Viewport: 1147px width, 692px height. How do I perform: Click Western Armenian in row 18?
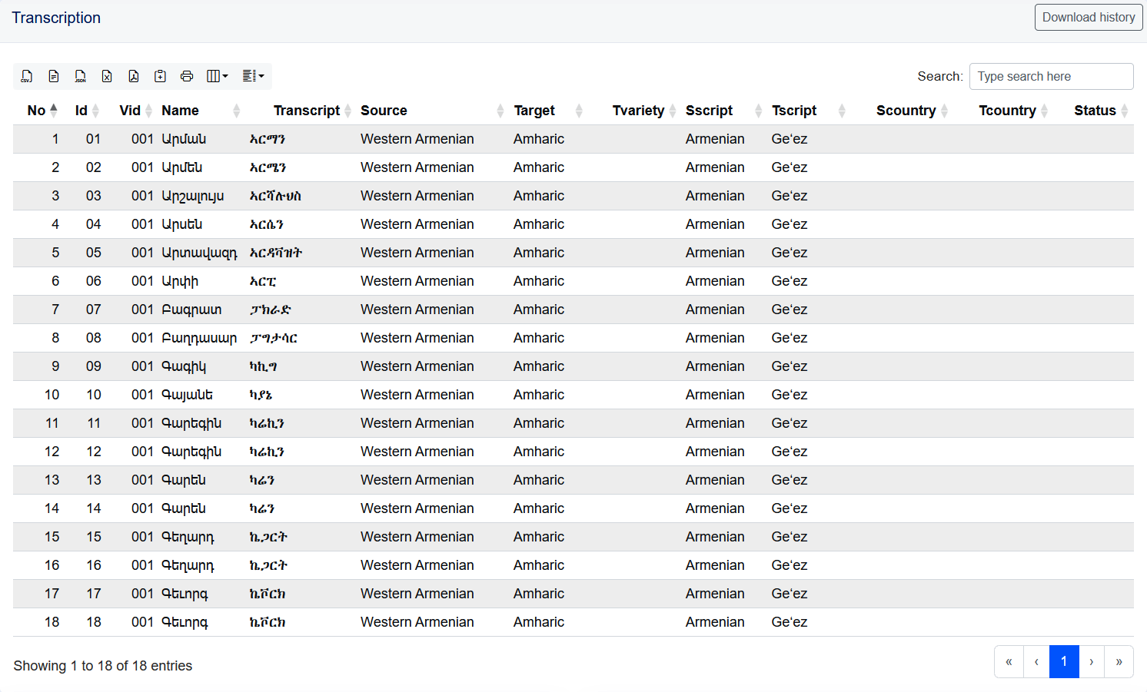pos(417,622)
